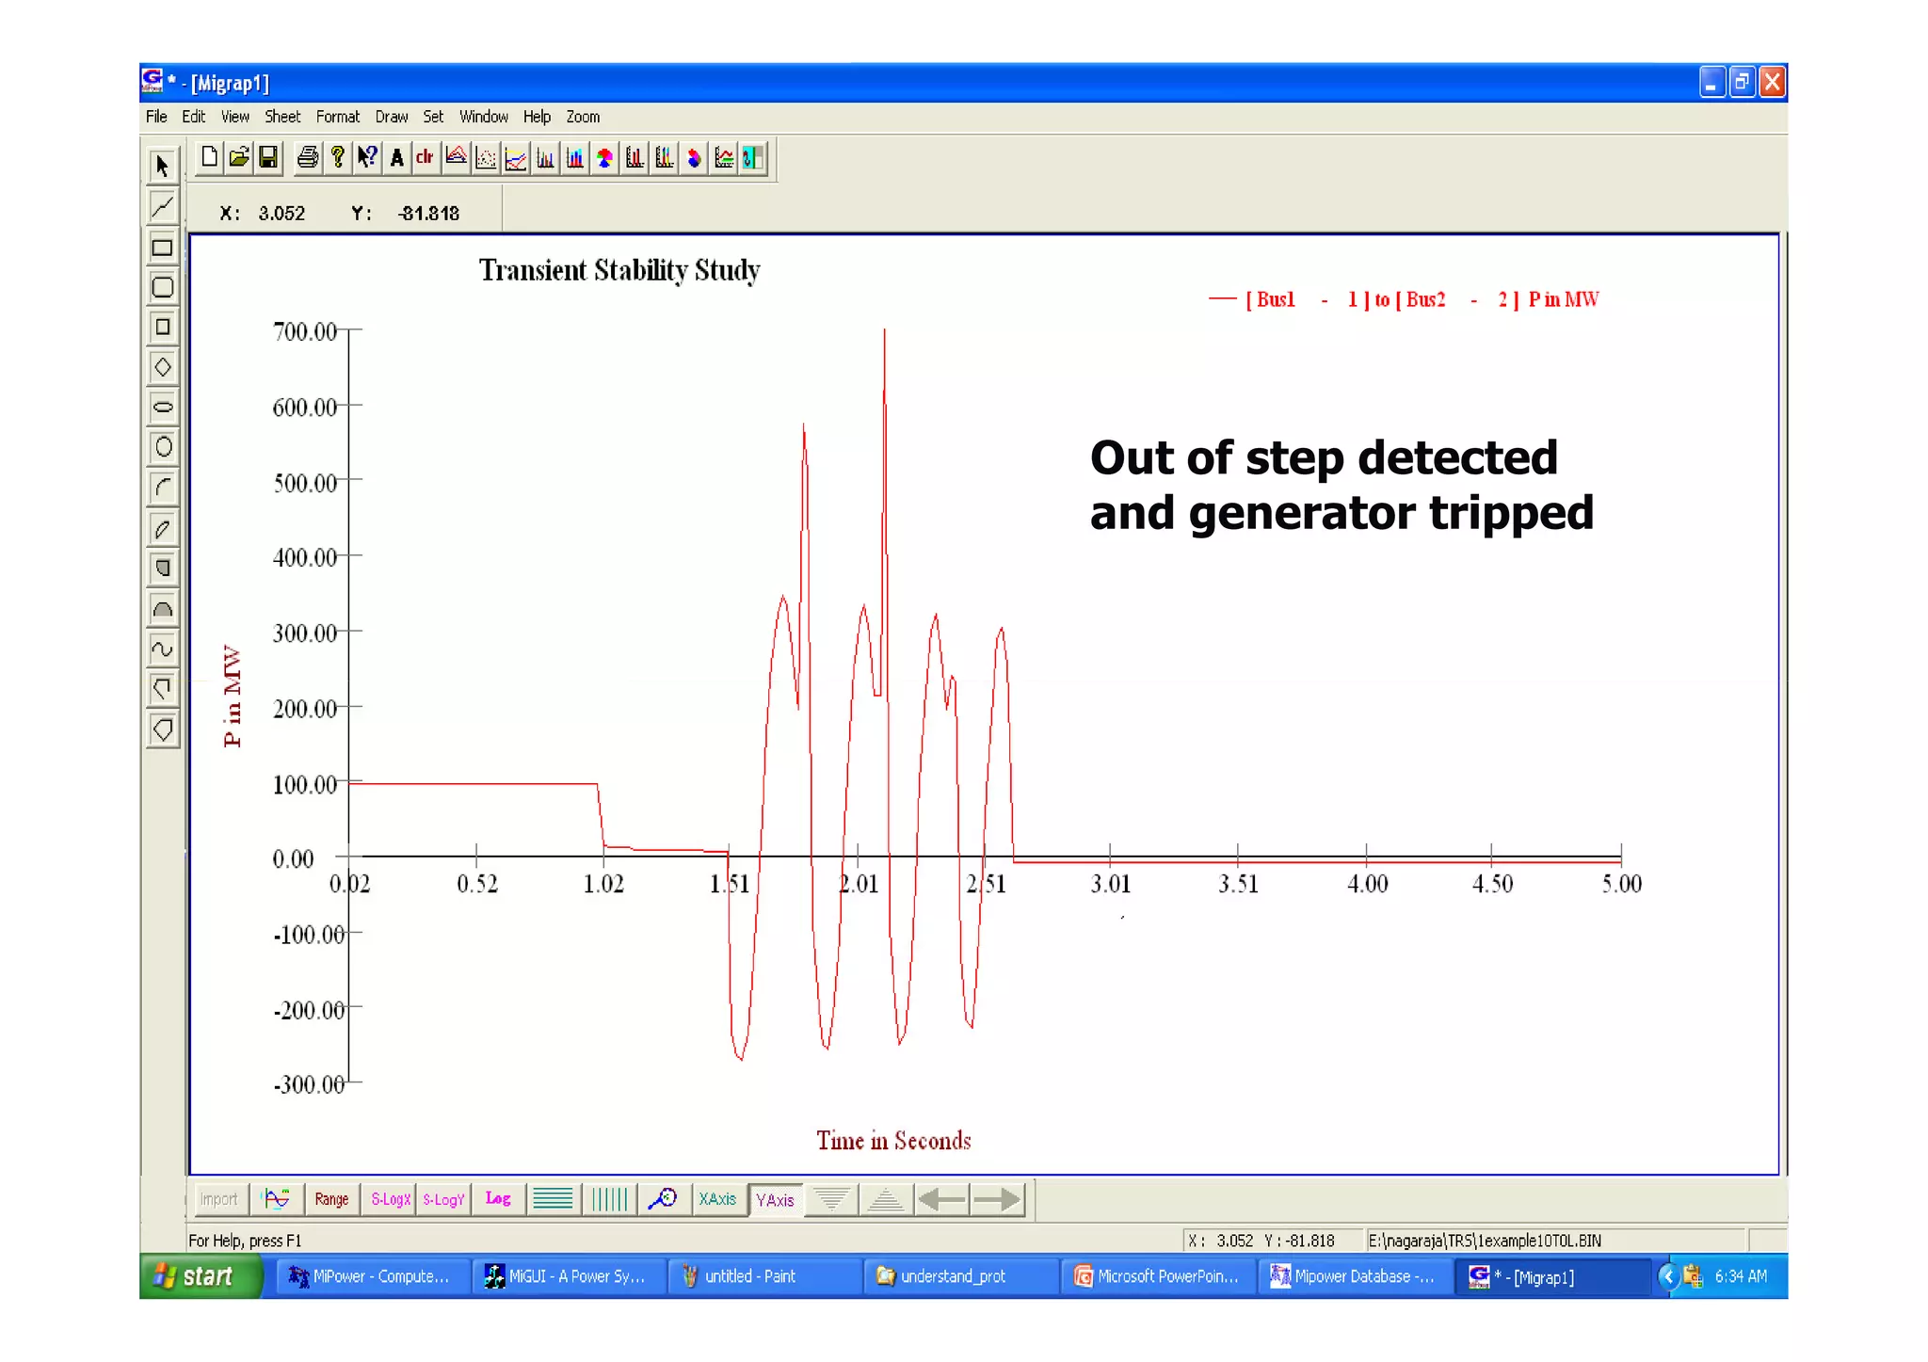Open the Sheet menu
1928x1362 pixels.
(x=282, y=117)
